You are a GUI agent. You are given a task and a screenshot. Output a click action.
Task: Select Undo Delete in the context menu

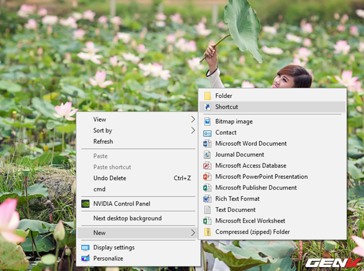(x=139, y=178)
